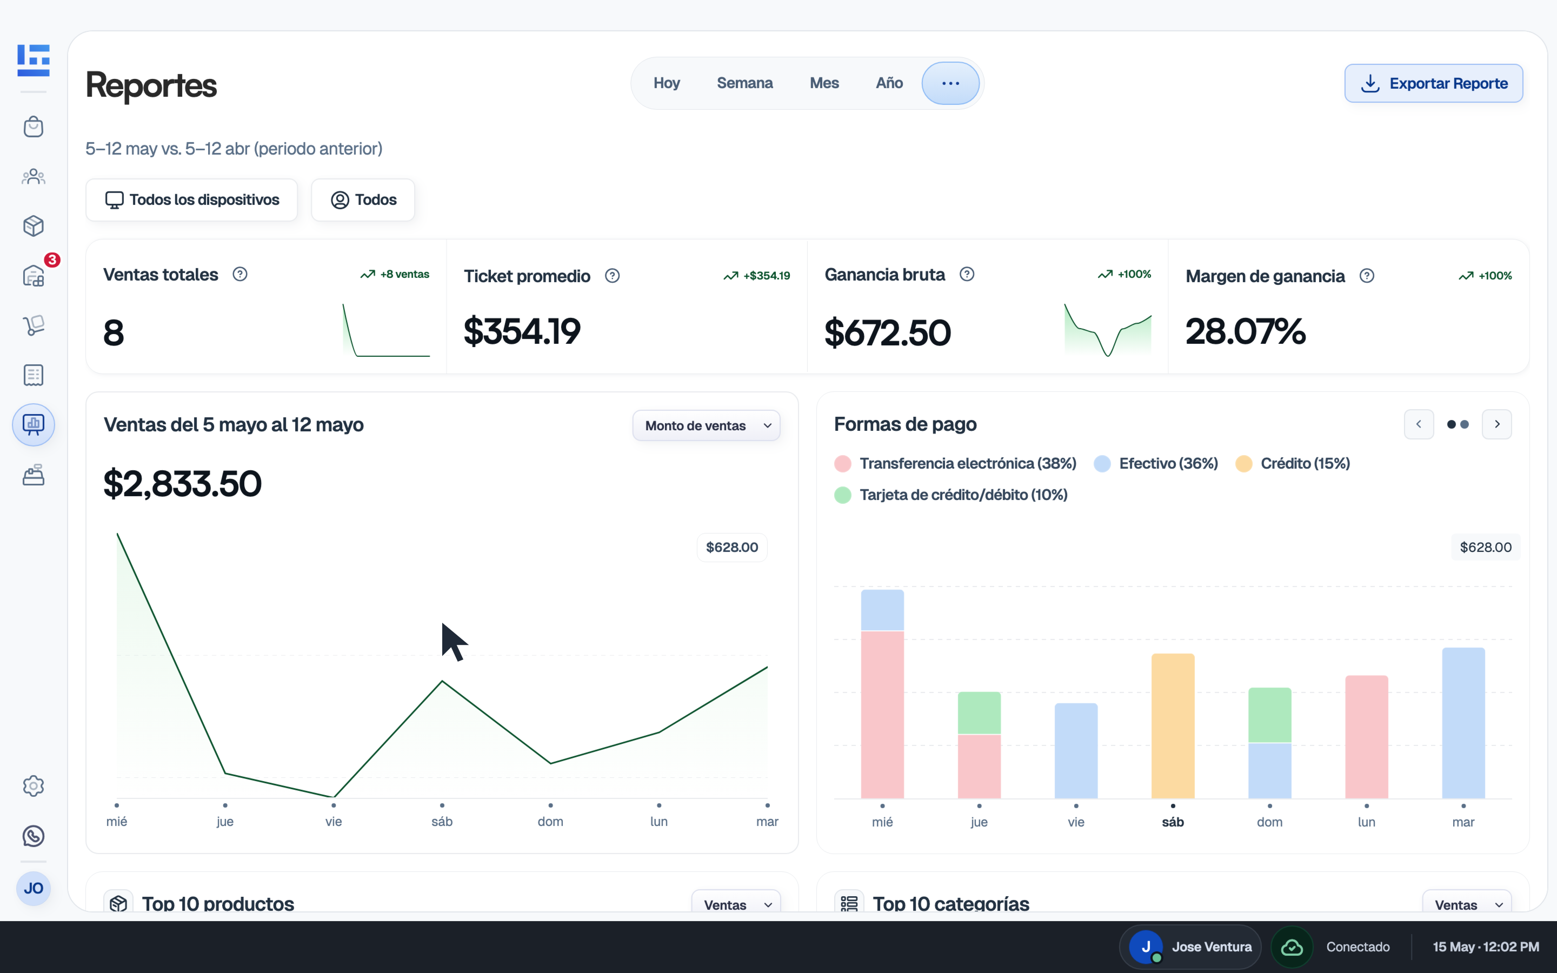Open the products box icon
This screenshot has height=973, width=1557.
pos(34,226)
